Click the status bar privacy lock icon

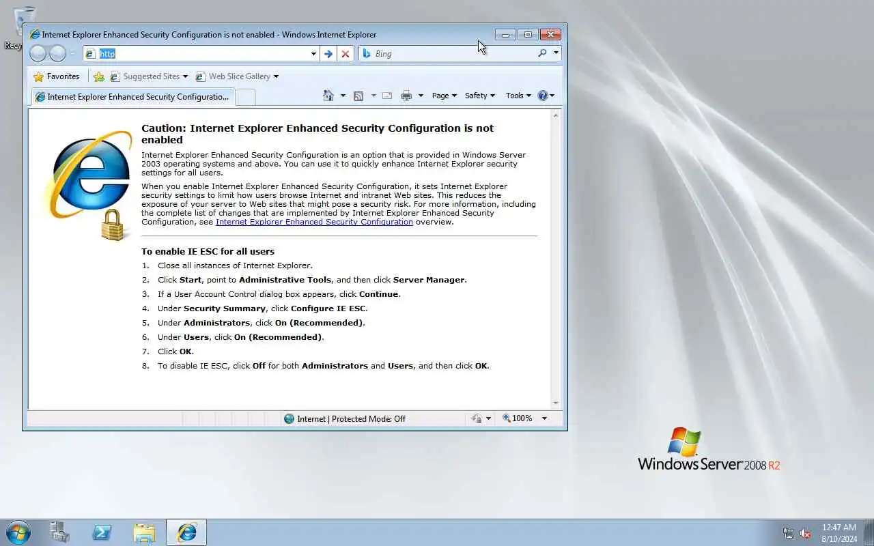coord(477,418)
